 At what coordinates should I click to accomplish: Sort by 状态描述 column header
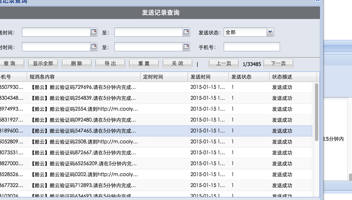click(x=293, y=77)
